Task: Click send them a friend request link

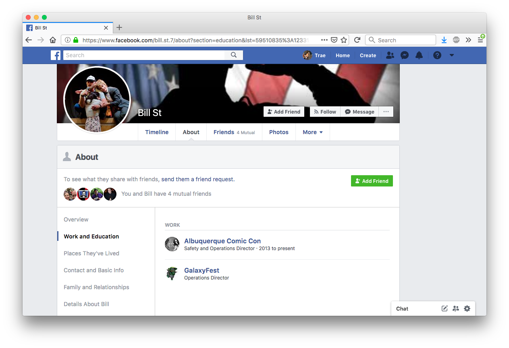Action: pos(198,179)
